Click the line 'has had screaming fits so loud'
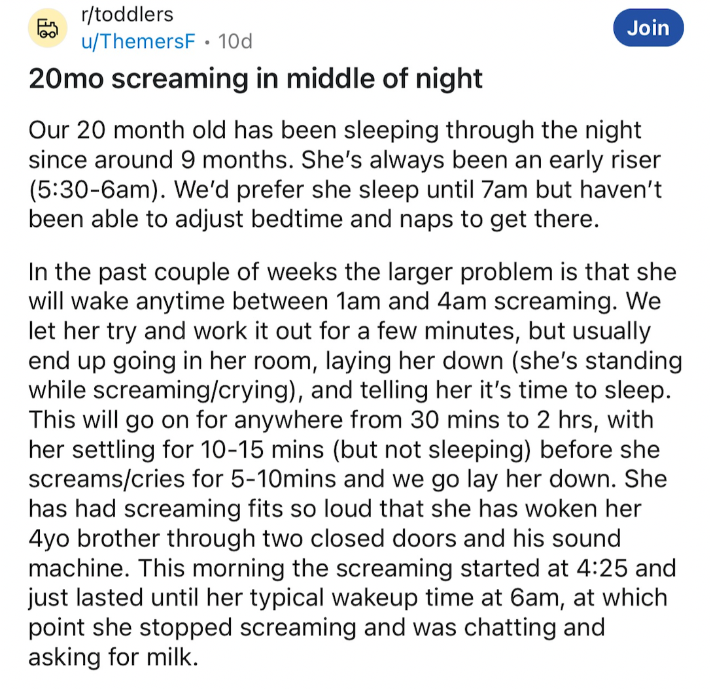The image size is (713, 689). click(335, 509)
